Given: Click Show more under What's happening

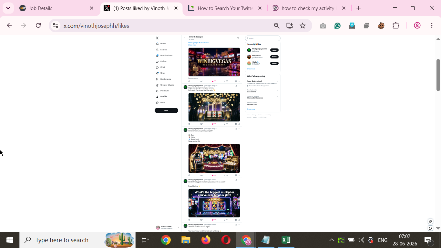Looking at the screenshot, I should click(x=251, y=109).
